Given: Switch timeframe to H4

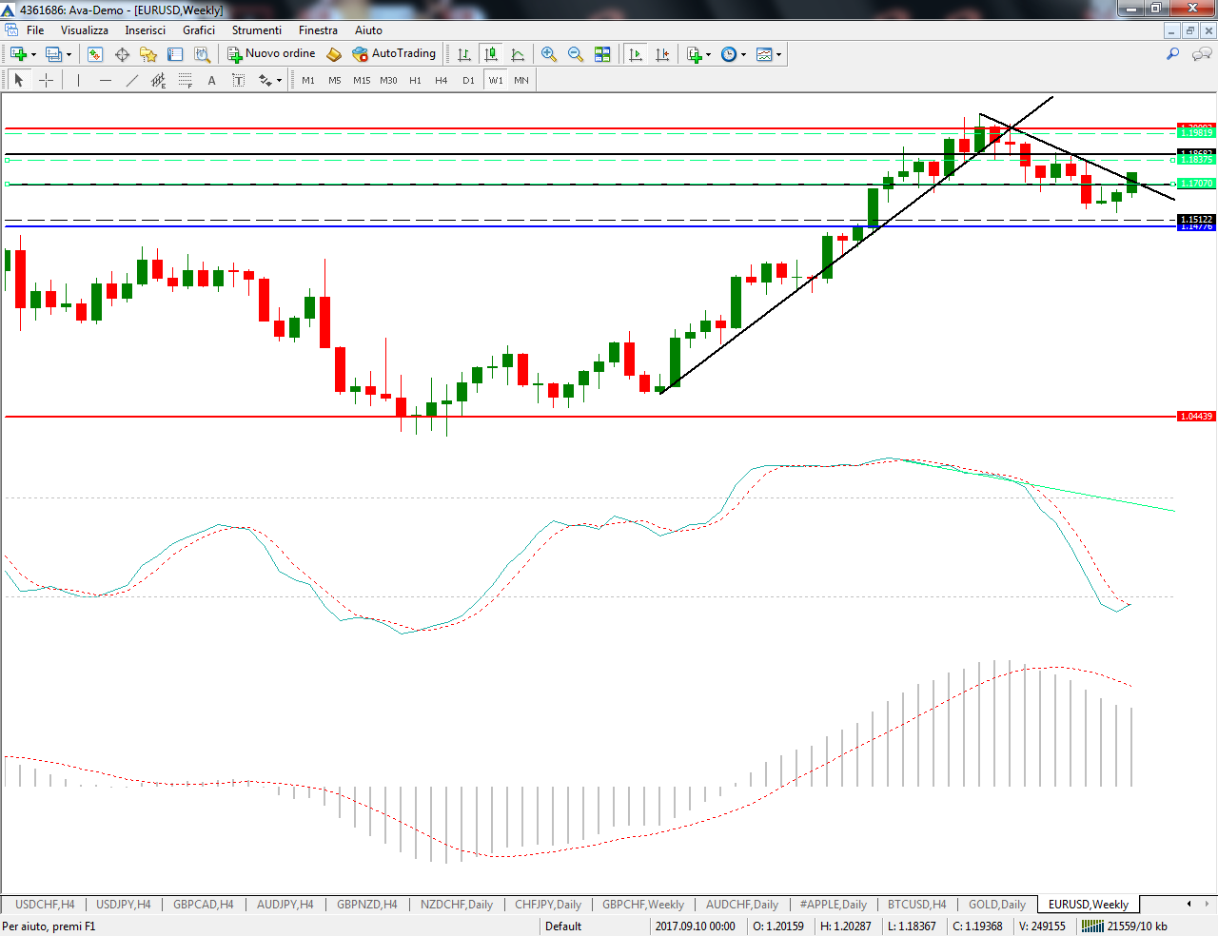Looking at the screenshot, I should pyautogui.click(x=442, y=81).
